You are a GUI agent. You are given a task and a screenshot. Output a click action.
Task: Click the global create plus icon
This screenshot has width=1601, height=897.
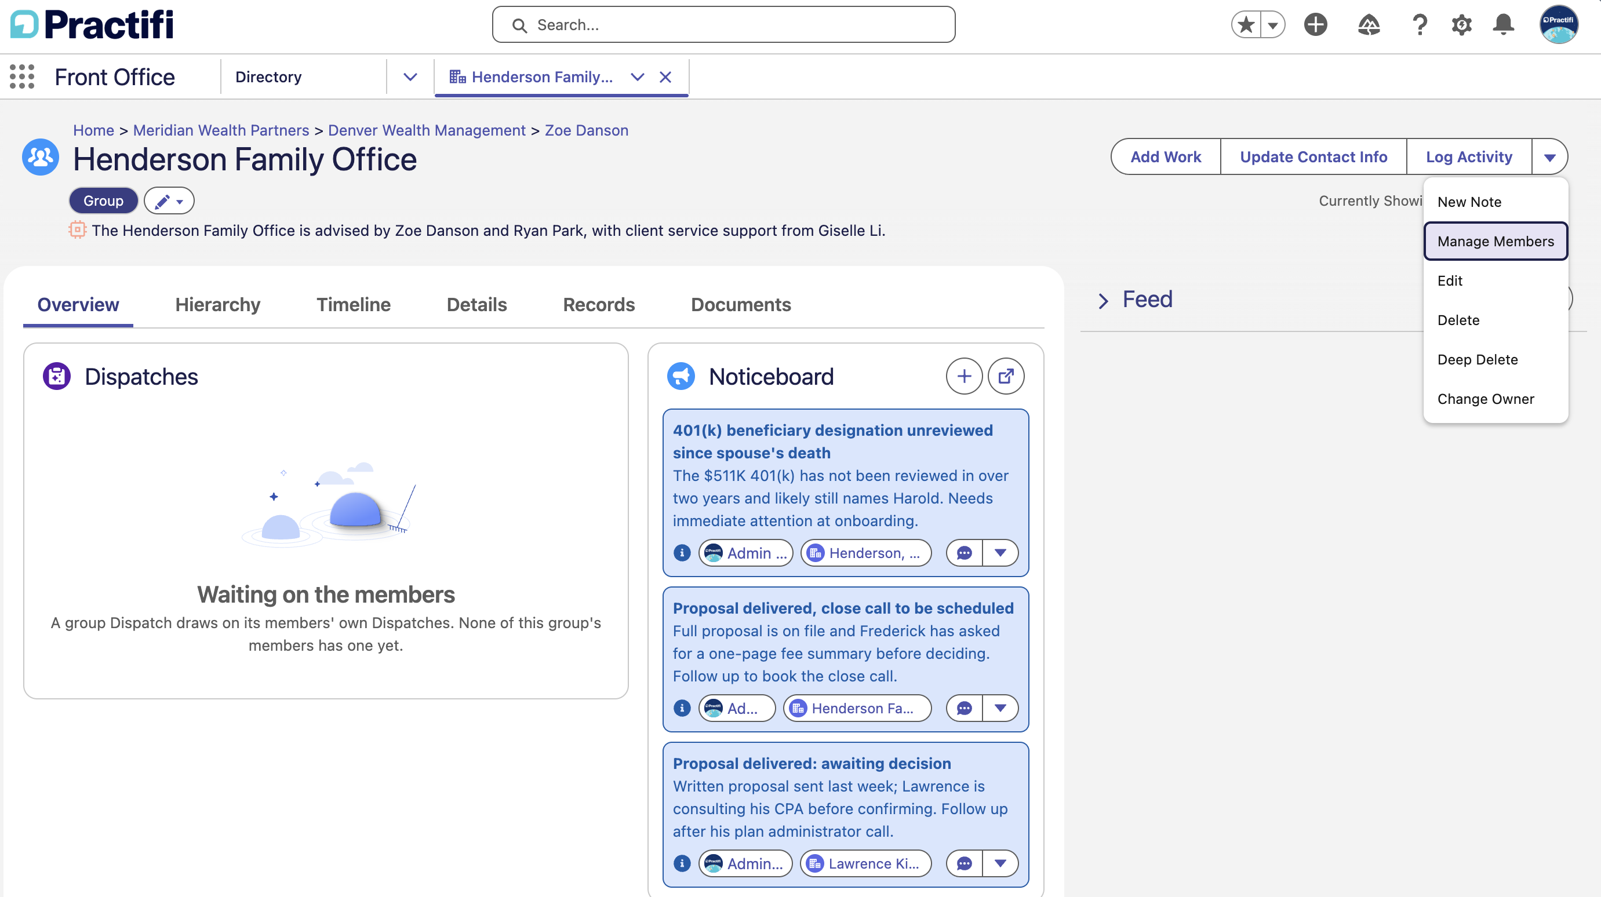[x=1316, y=25]
